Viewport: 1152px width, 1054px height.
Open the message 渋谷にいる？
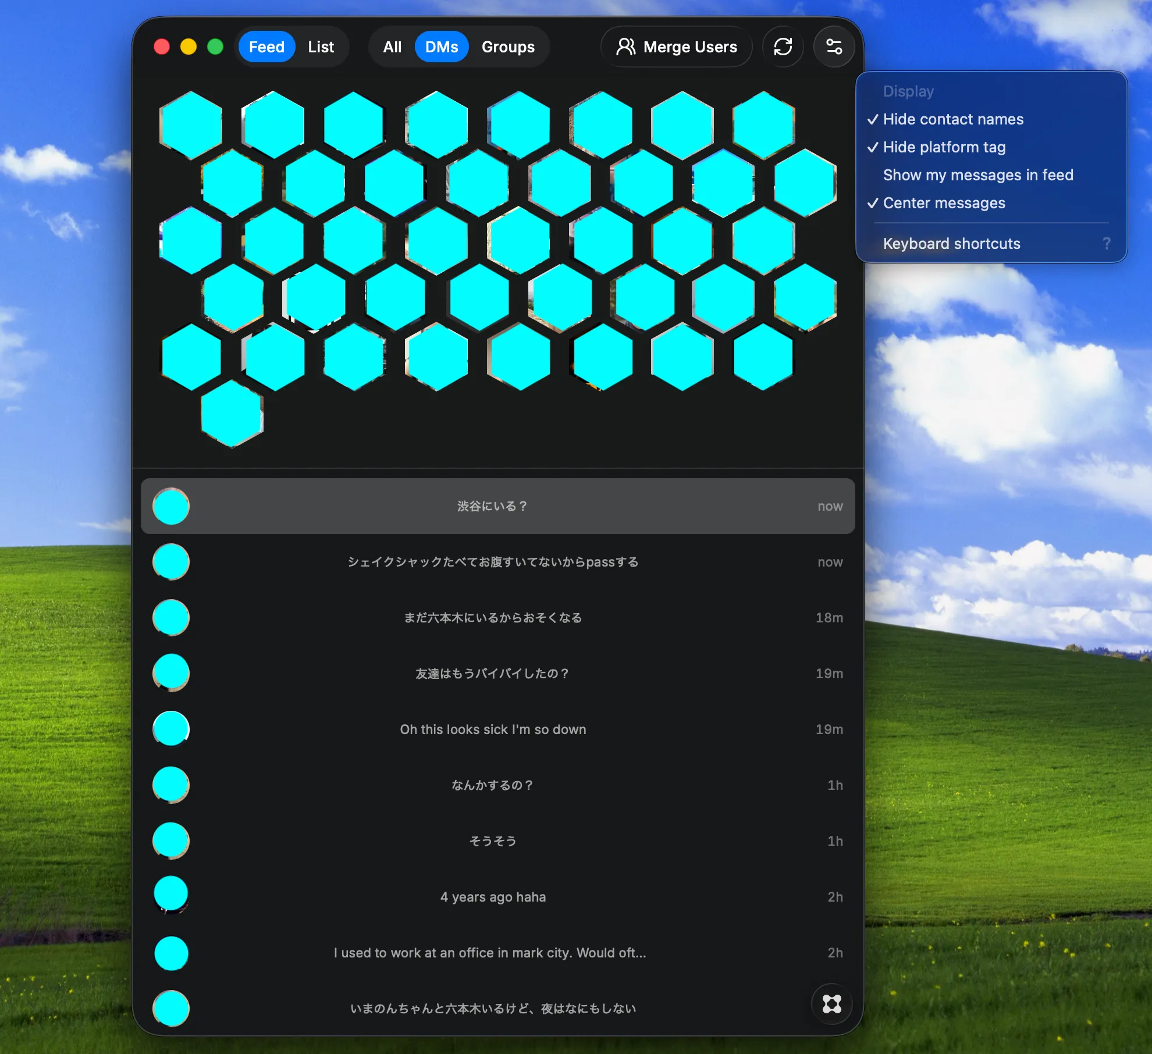498,506
